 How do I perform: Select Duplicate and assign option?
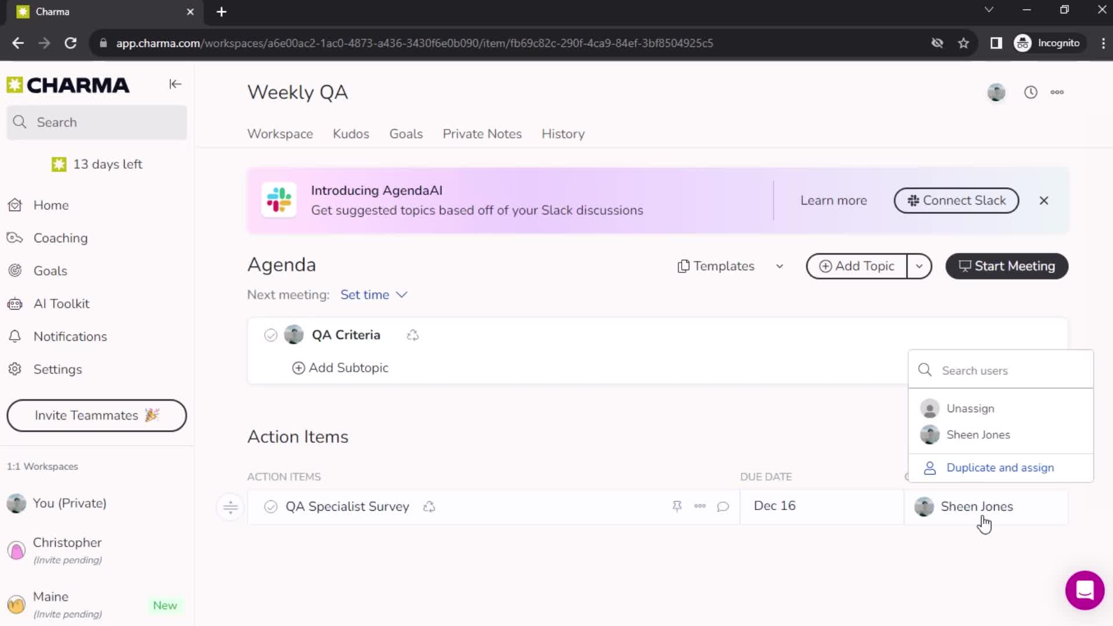pos(1000,467)
